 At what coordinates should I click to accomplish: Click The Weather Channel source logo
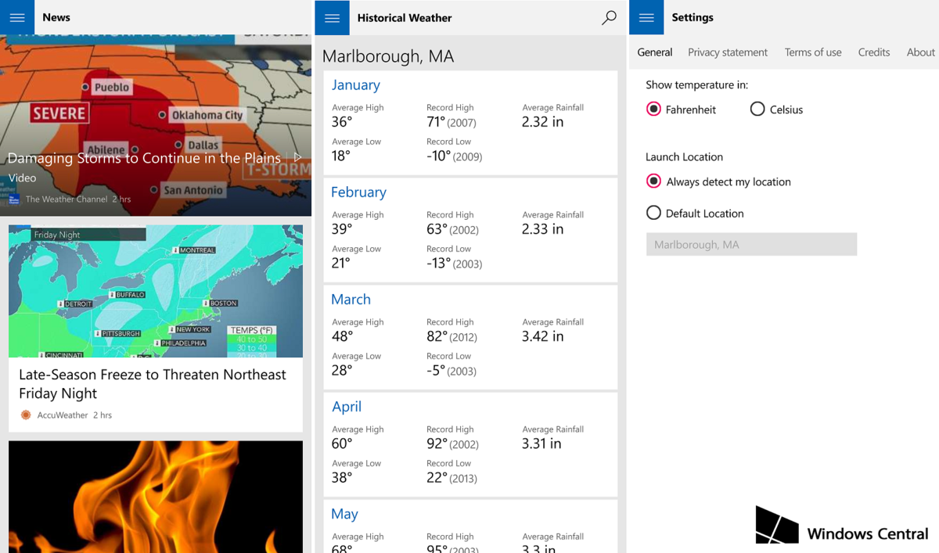[x=14, y=199]
